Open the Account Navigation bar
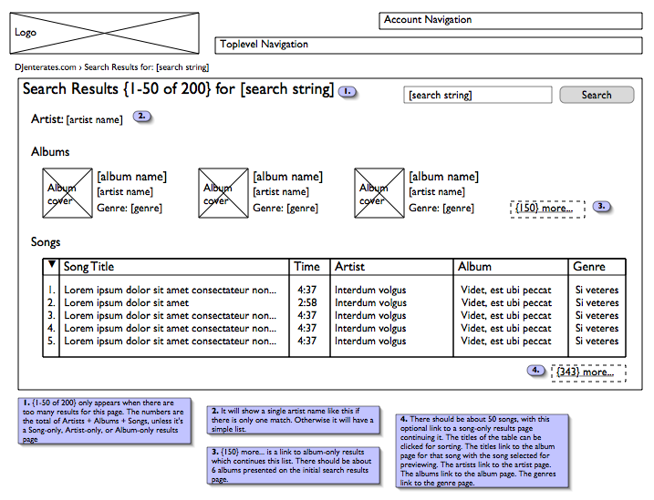Screen dimensions: 654x500 tap(511, 20)
